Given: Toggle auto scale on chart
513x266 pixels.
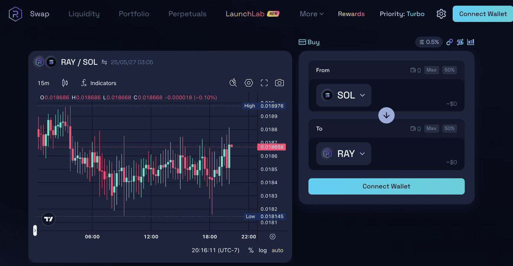Looking at the screenshot, I should click(x=277, y=250).
